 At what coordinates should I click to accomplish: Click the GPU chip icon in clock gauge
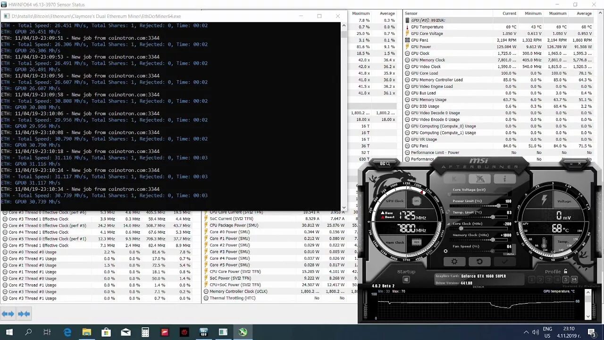(x=417, y=201)
